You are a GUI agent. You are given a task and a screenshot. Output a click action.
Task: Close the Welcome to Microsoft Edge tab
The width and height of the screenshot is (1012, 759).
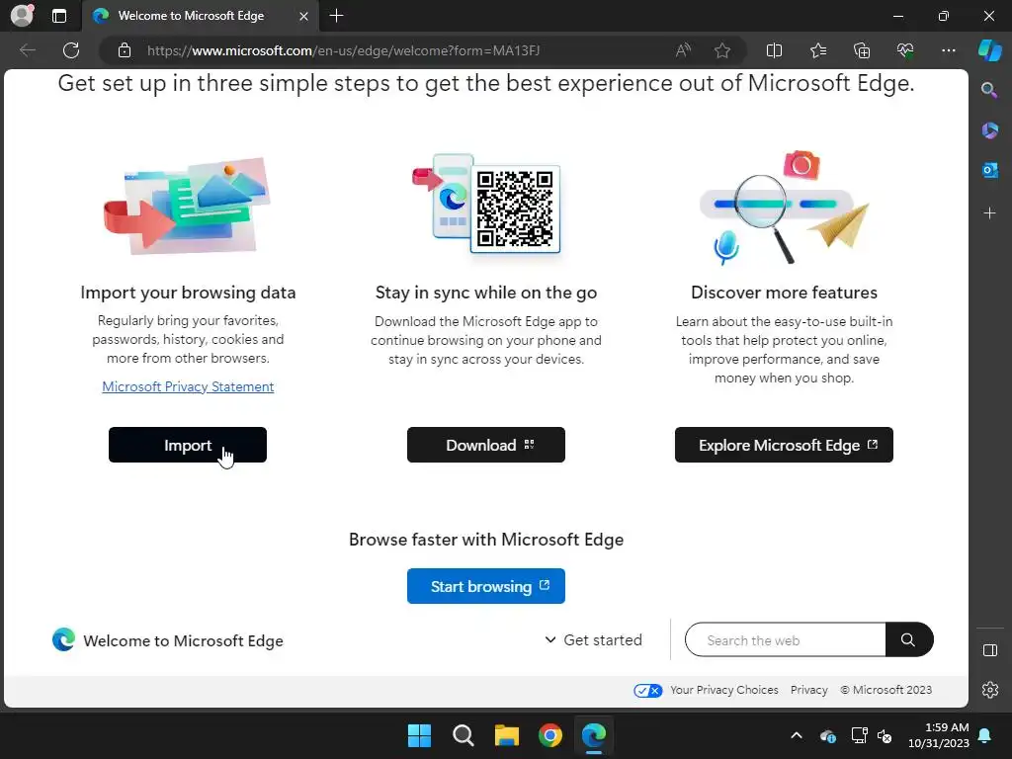click(x=303, y=16)
